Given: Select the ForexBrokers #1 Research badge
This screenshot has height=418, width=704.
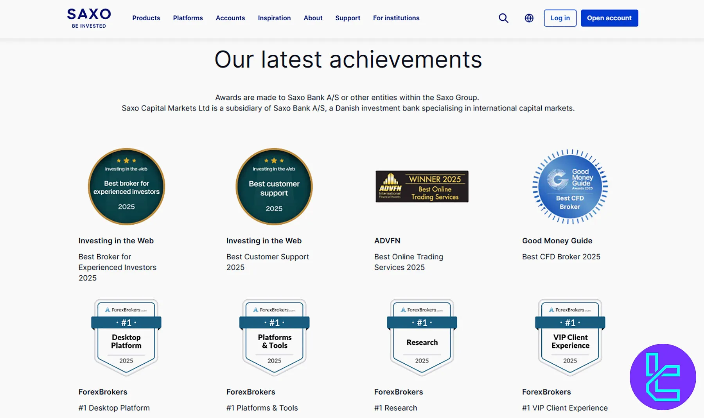Looking at the screenshot, I should [422, 338].
